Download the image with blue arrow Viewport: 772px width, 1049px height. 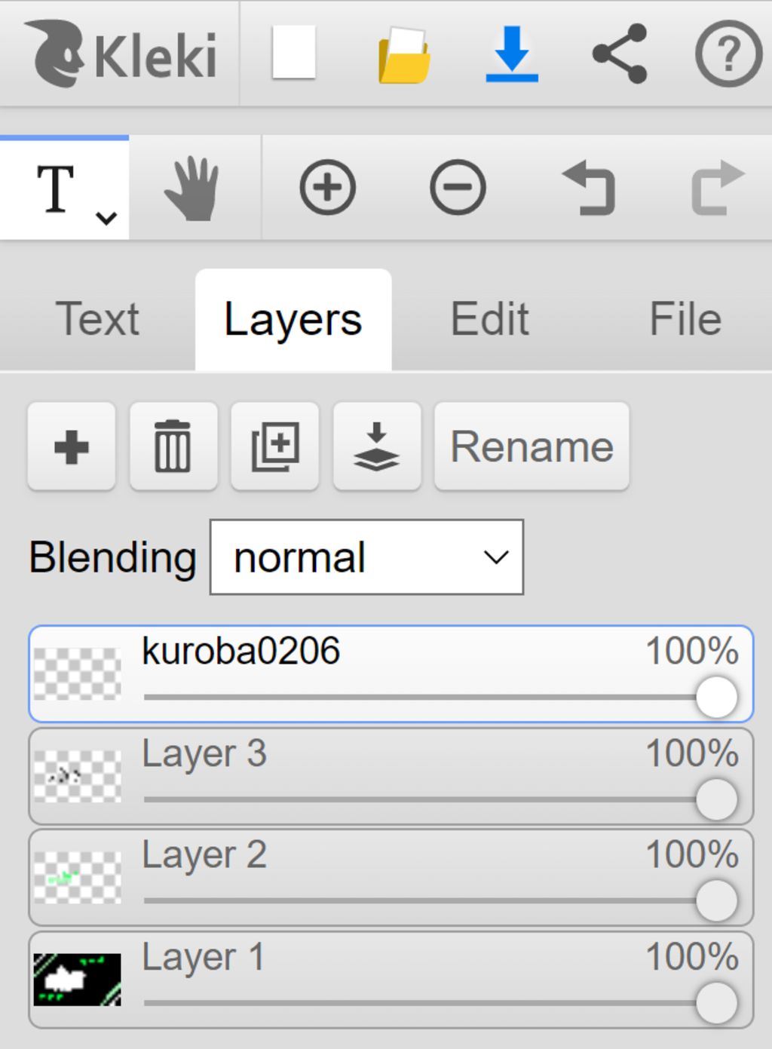tap(511, 54)
